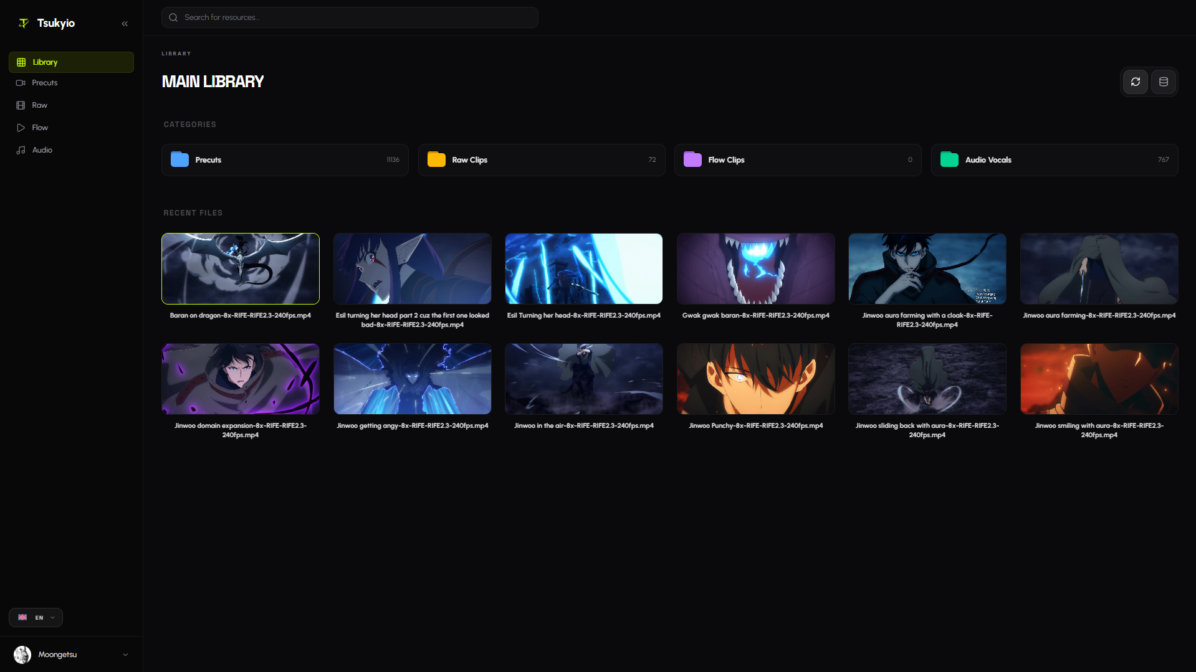This screenshot has width=1196, height=672.
Task: Select the Library sidebar item
Action: (45, 62)
